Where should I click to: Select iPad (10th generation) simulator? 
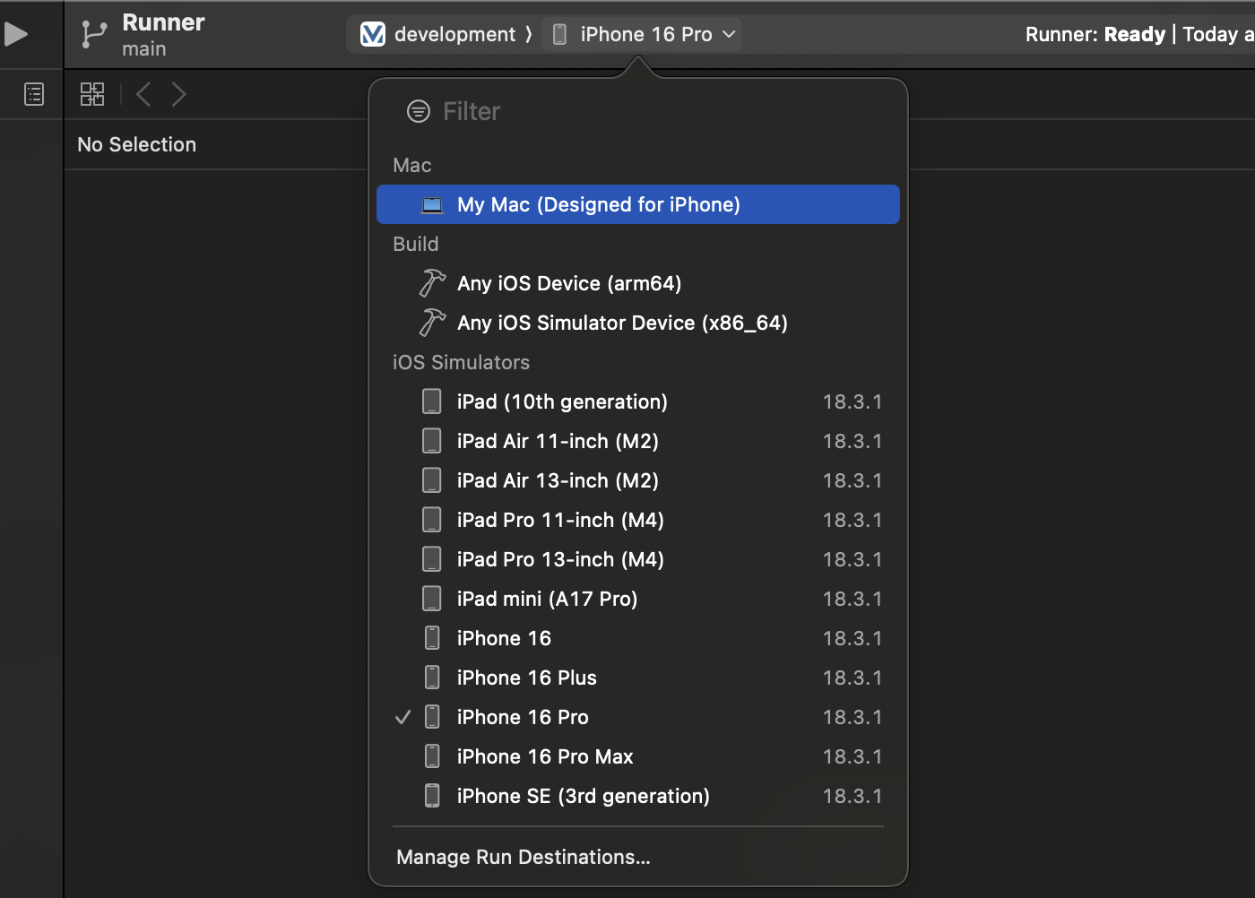click(x=638, y=402)
